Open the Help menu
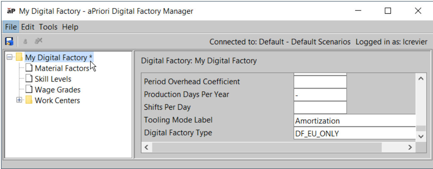 pos(70,27)
